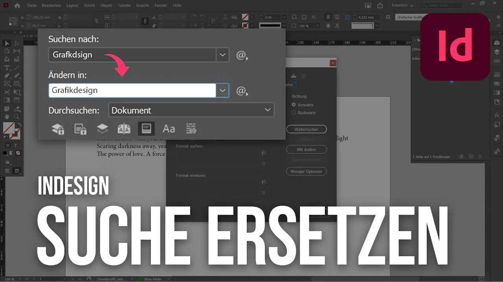Expand the Ändern in history dropdown
The width and height of the screenshot is (503, 282).
222,90
